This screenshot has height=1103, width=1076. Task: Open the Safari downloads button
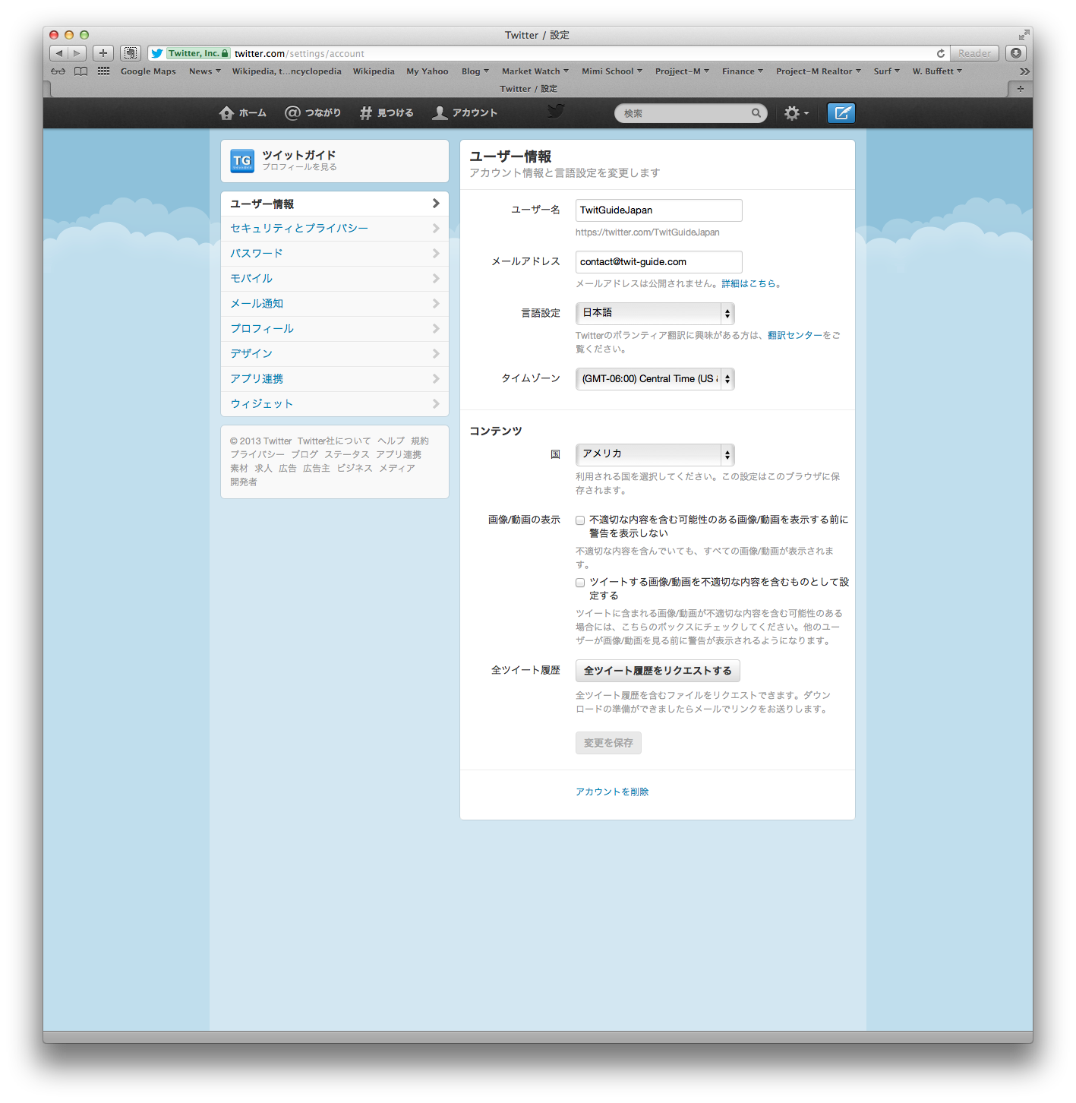1016,53
